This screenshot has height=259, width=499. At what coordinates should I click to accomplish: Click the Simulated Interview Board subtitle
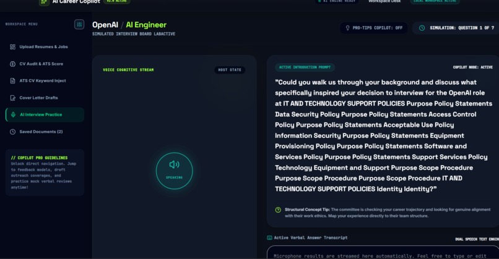[134, 34]
